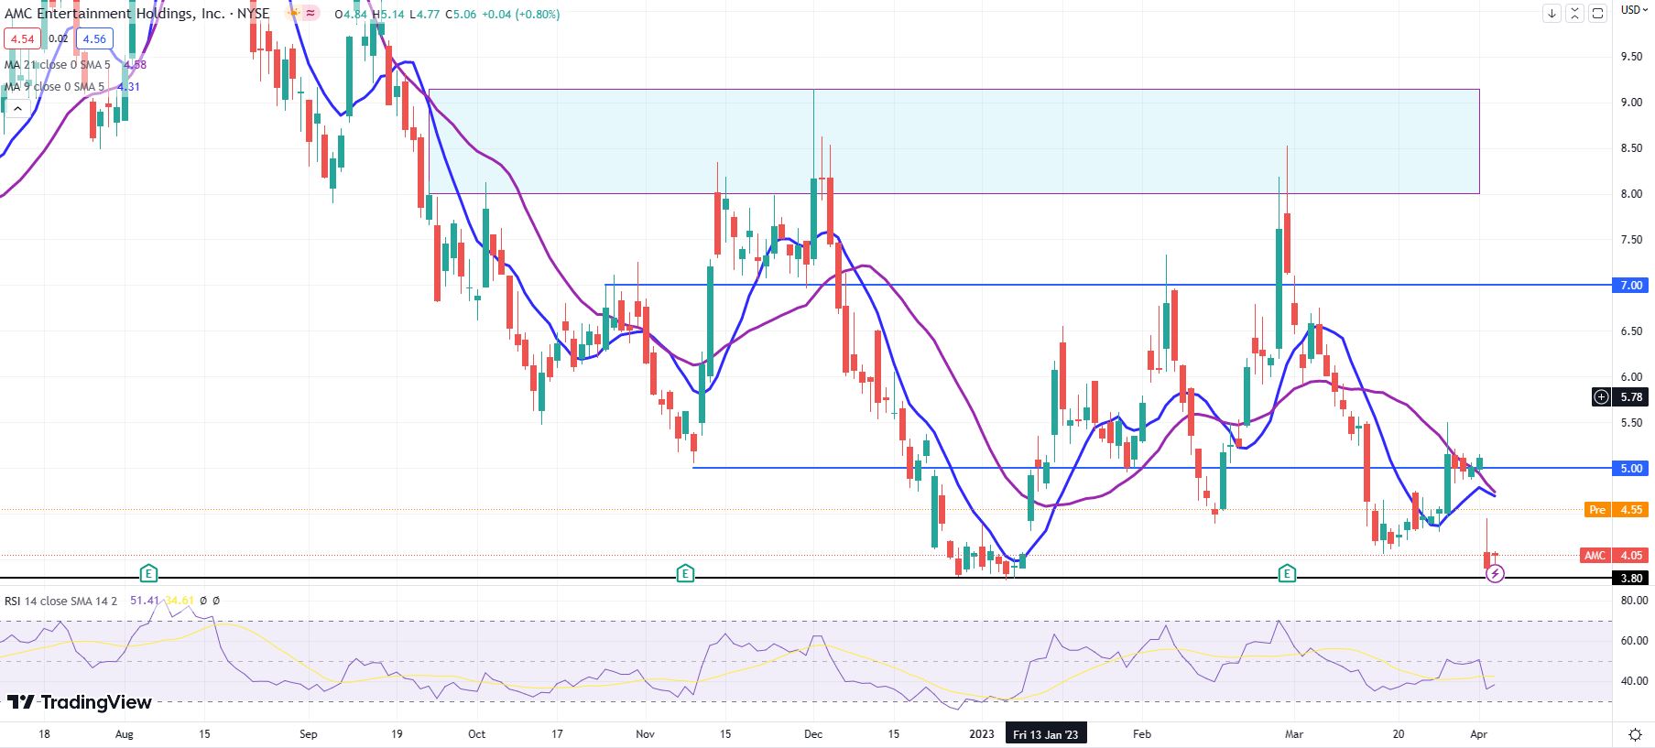Click the pink approximately-equal data status badge
The height and width of the screenshot is (748, 1655).
click(311, 14)
